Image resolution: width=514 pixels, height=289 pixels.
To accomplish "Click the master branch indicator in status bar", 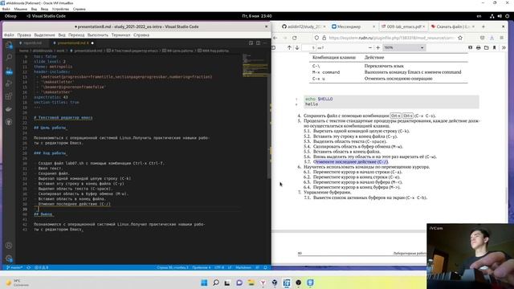I will coord(14,267).
